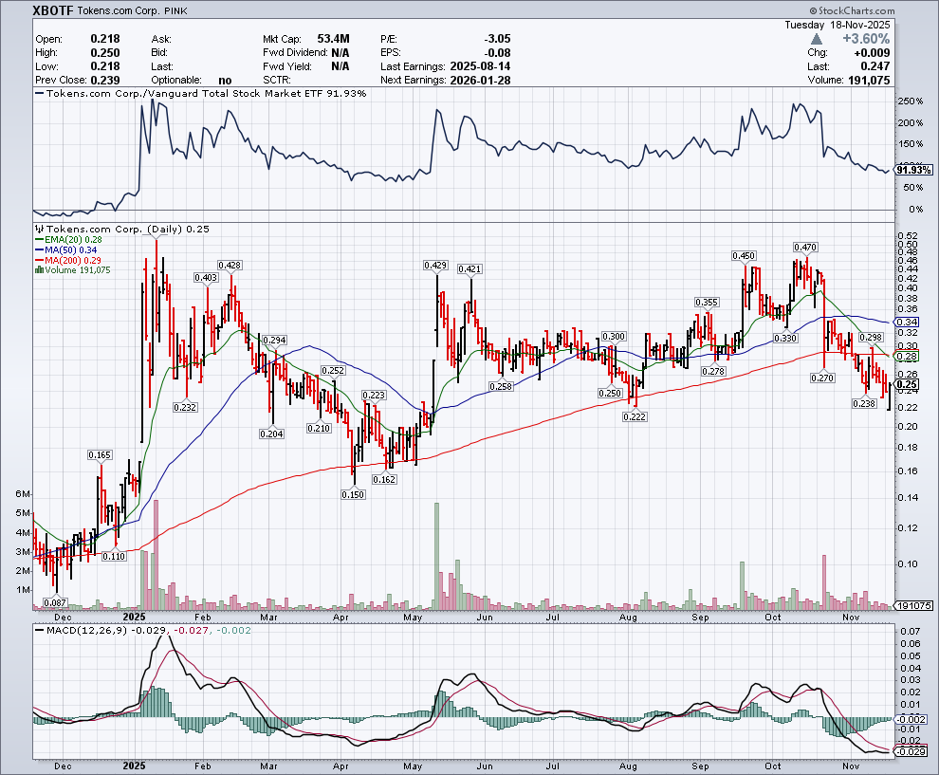Select the PINK exchange label
The height and width of the screenshot is (775, 939).
(175, 10)
